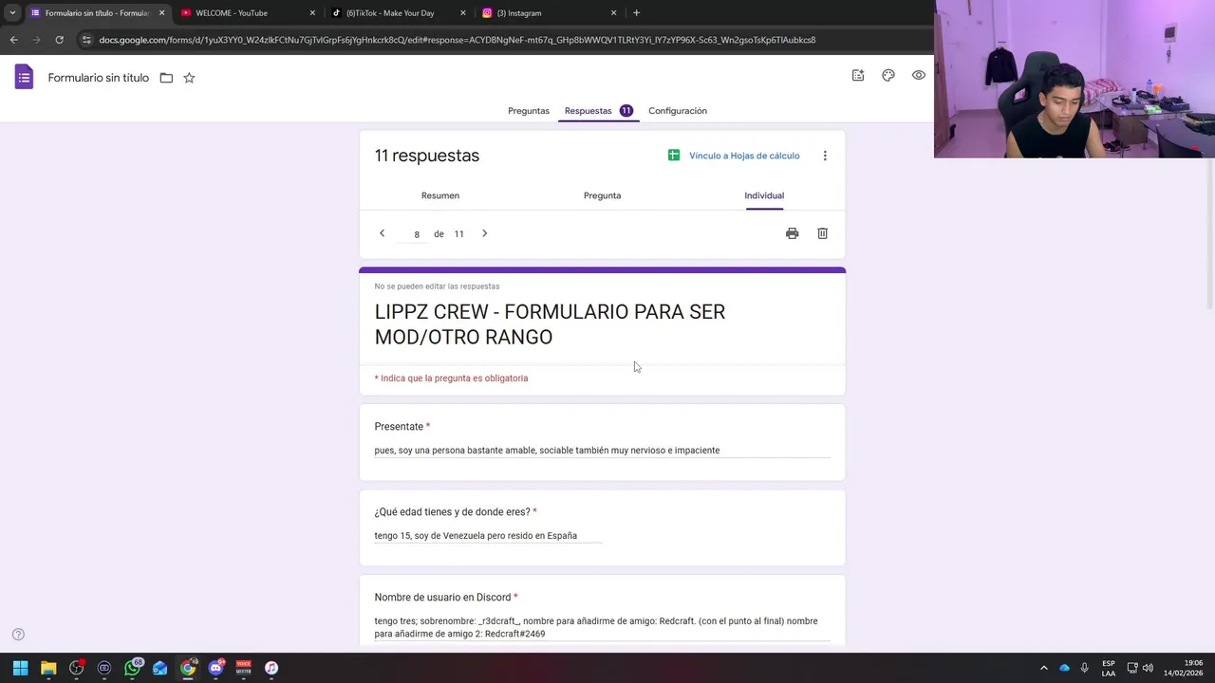This screenshot has width=1215, height=683.
Task: Switch to the Resumen view
Action: pyautogui.click(x=440, y=195)
